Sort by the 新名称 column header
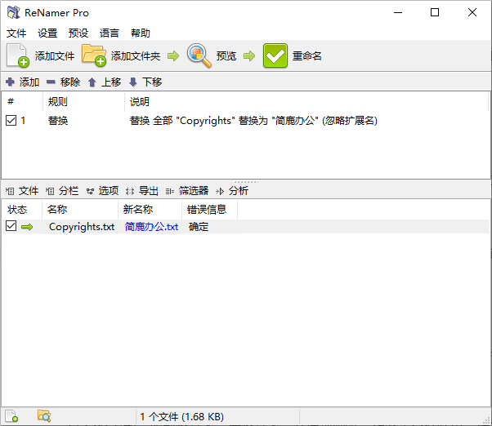 [150, 209]
